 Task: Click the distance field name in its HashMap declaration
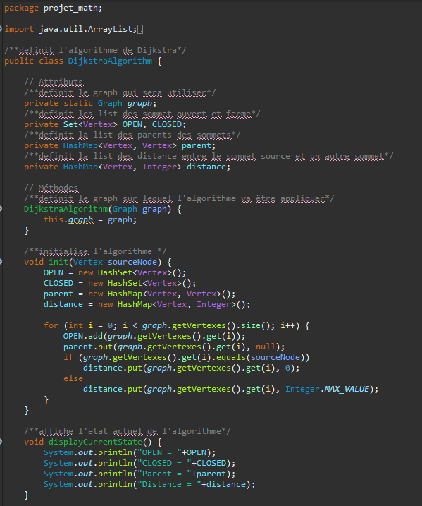206,167
